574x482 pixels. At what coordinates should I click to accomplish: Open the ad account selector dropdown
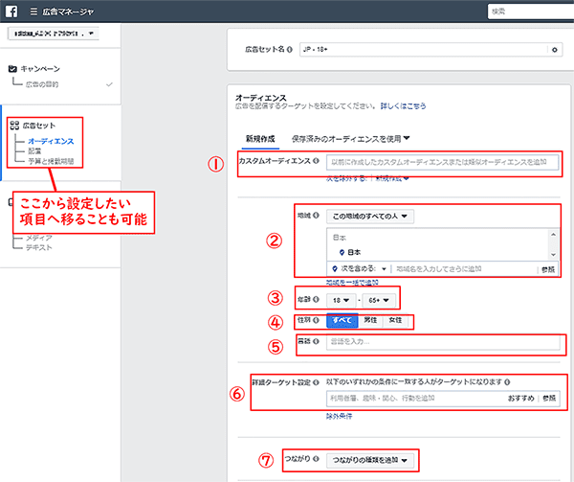coord(53,34)
